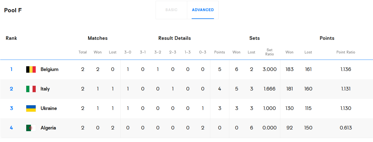Click rank number 4
This screenshot has width=373, height=142.
pyautogui.click(x=11, y=128)
